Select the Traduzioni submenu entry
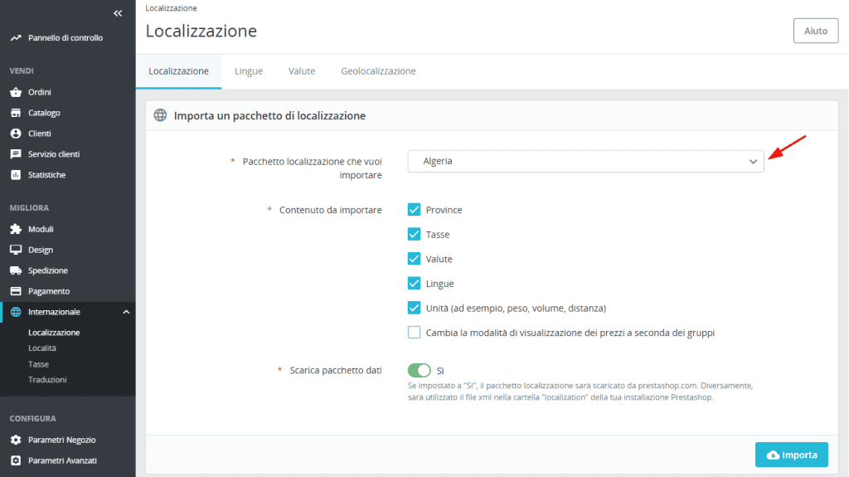Image resolution: width=849 pixels, height=477 pixels. click(47, 379)
